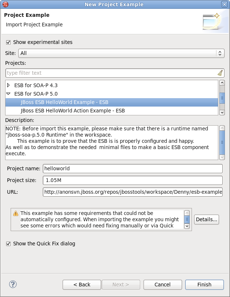230x297 pixels.
Task: Click the warning message scrollbar thumb
Action: 187,219
